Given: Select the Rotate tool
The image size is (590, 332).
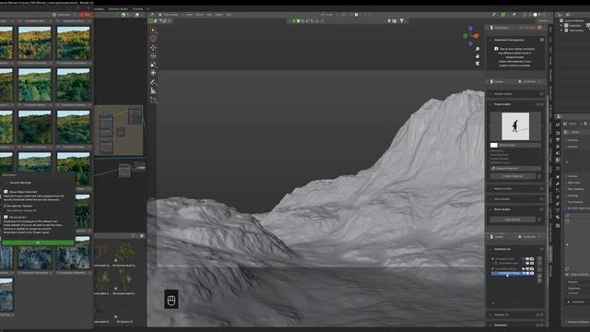Looking at the screenshot, I should click(x=153, y=56).
